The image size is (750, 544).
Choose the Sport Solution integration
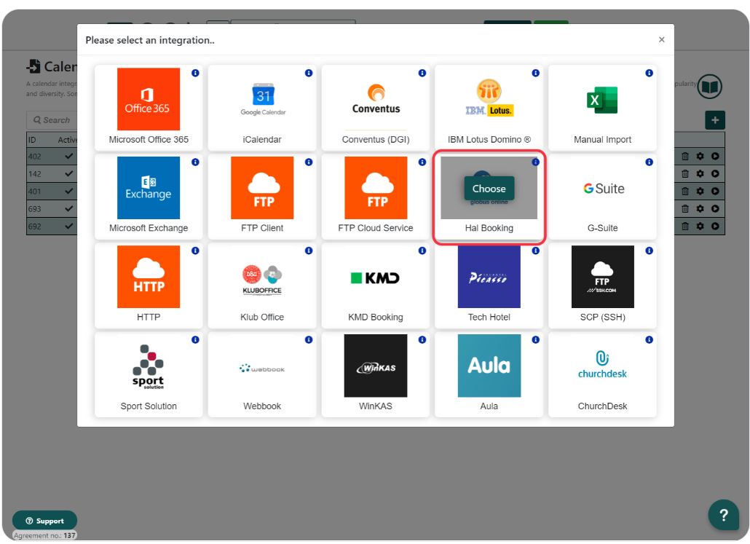(149, 374)
